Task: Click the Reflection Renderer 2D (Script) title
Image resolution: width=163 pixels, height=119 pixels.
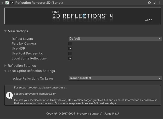Action: point(39,3)
